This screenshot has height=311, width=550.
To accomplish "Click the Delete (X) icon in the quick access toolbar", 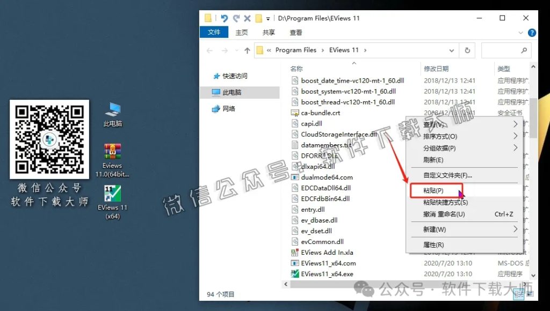I will pos(247,18).
